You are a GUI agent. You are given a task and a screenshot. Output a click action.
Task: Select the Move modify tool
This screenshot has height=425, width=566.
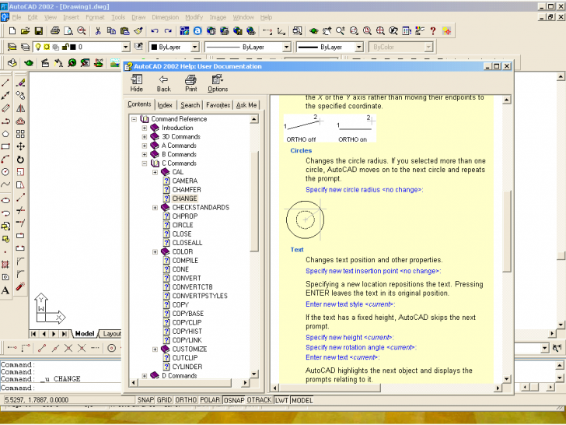(x=20, y=146)
